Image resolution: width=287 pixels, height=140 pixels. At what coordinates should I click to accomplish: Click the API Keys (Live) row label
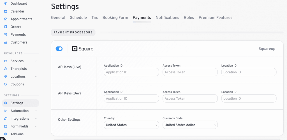click(x=70, y=67)
